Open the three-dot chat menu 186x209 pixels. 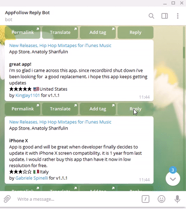coord(178,16)
